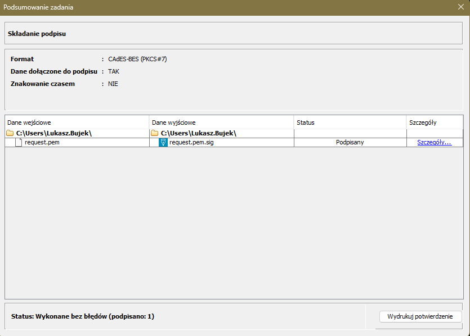
Task: Select the request.pem.sig output file name
Action: pos(191,143)
